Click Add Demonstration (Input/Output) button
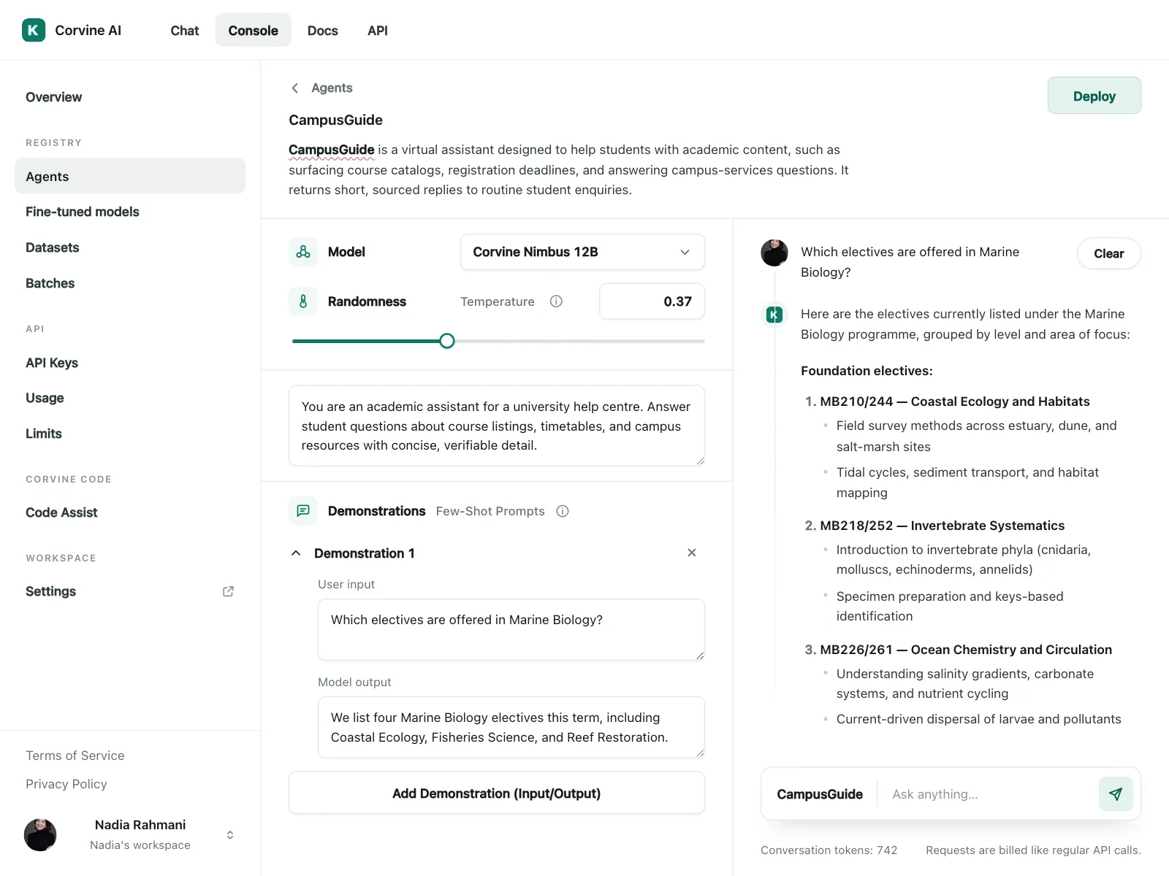The width and height of the screenshot is (1169, 876). [x=497, y=793]
